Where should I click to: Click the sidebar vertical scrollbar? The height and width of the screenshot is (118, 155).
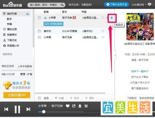[x=33, y=28]
